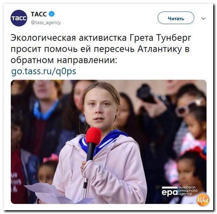
Task: Click the black camera in the background
Action: click(x=147, y=94)
